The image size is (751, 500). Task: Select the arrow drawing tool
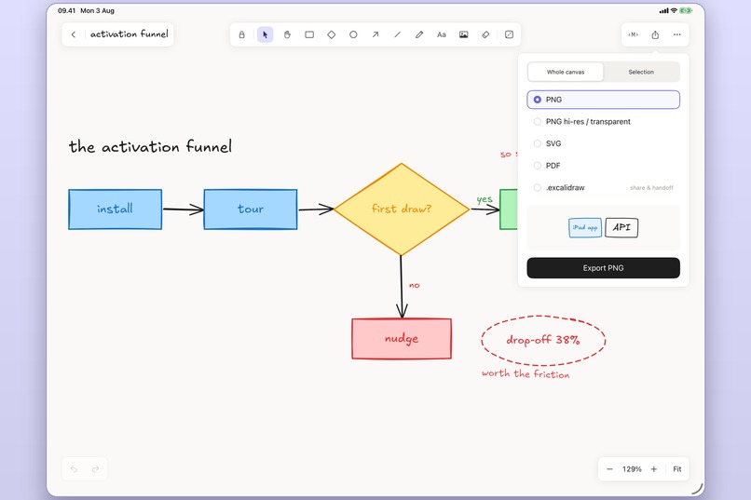pyautogui.click(x=375, y=34)
